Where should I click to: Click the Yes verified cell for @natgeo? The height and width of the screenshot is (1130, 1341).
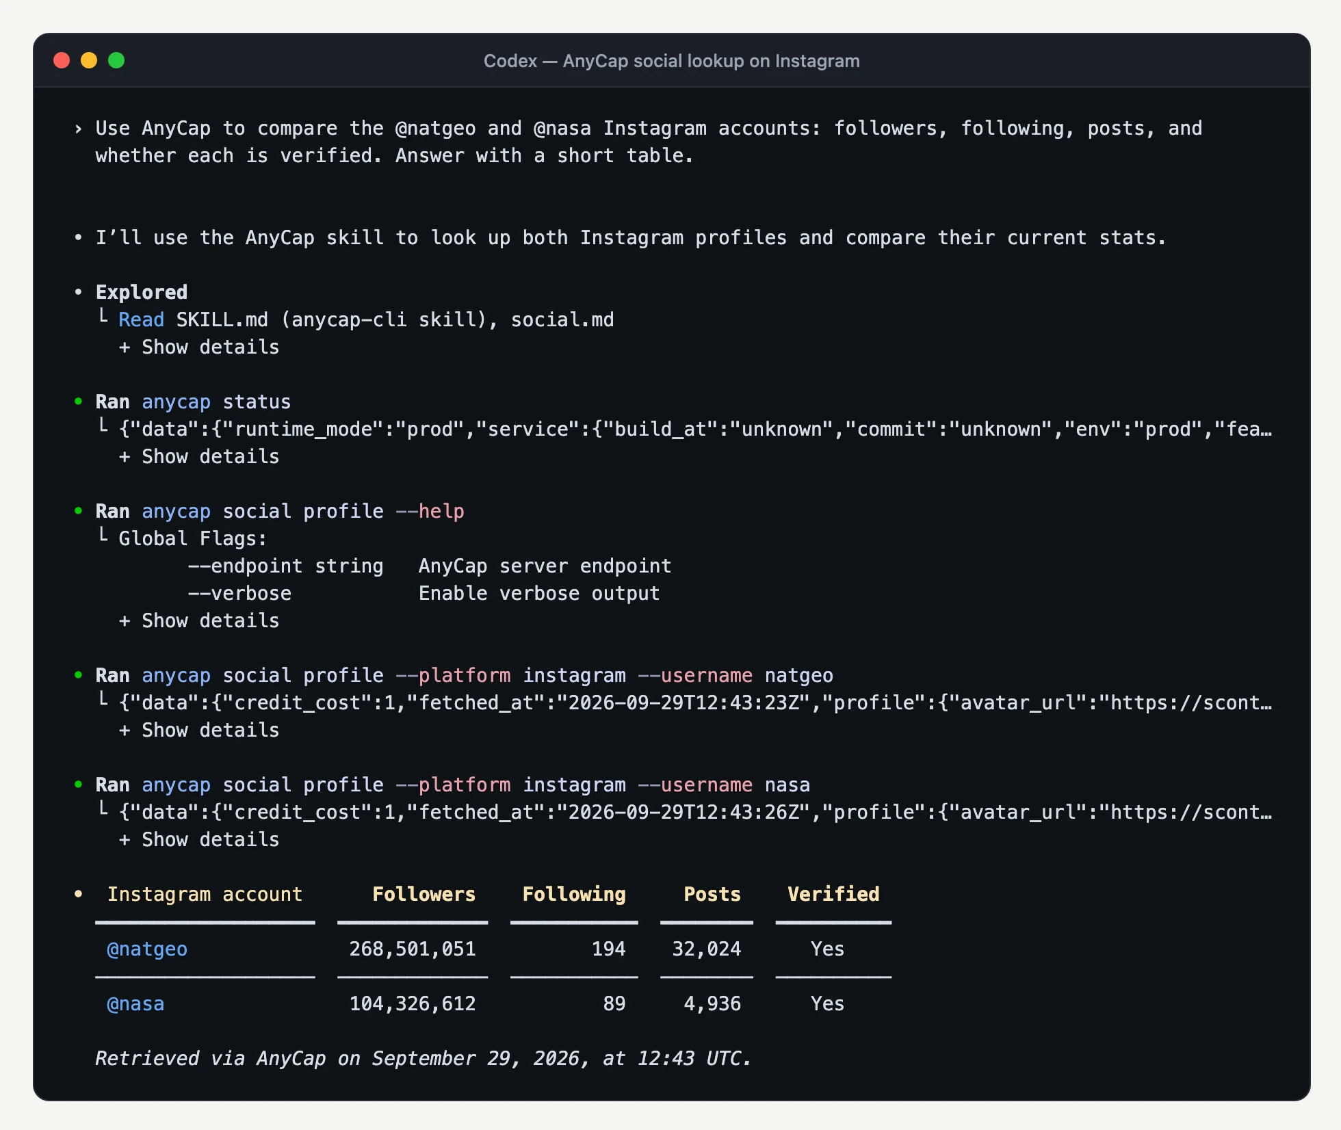pos(827,949)
